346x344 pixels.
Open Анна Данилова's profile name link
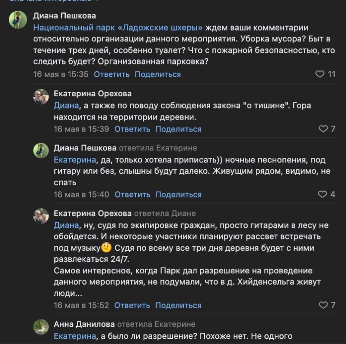(84, 324)
